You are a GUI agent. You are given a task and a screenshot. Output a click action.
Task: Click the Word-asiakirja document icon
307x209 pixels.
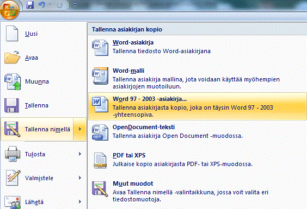(100, 48)
